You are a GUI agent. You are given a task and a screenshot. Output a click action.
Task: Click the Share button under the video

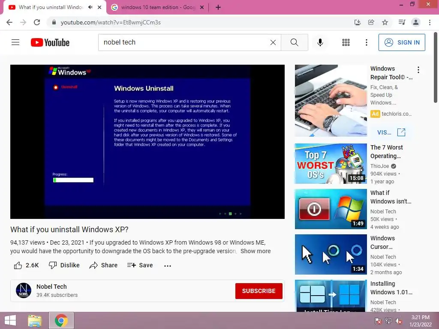pos(103,265)
